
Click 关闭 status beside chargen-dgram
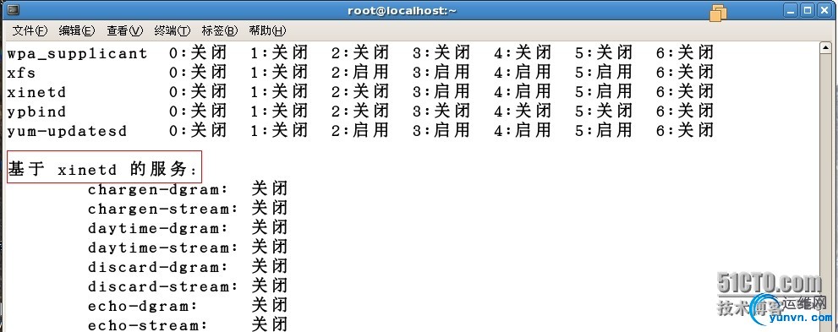point(270,189)
